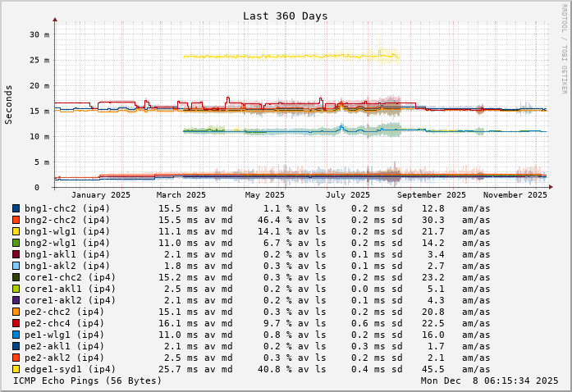This screenshot has width=572, height=392.
Task: Click the 'May 2025' x-axis label
Action: [264, 194]
